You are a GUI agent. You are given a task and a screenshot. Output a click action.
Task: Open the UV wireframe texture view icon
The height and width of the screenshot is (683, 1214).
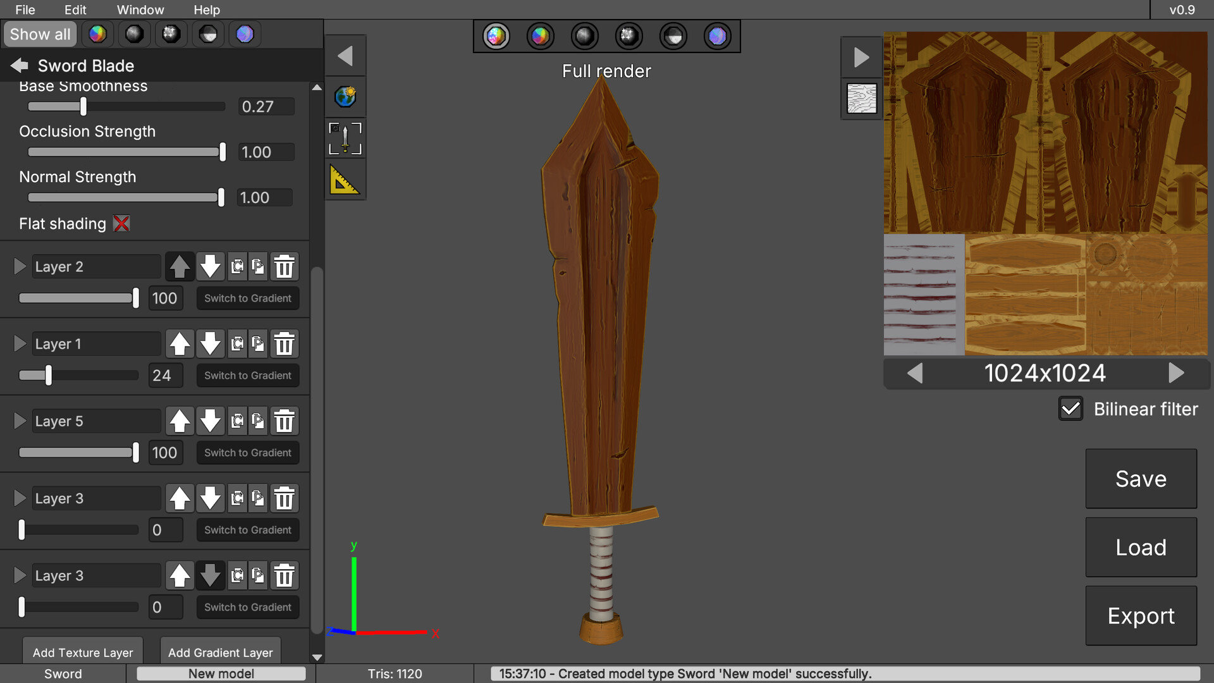(x=861, y=99)
